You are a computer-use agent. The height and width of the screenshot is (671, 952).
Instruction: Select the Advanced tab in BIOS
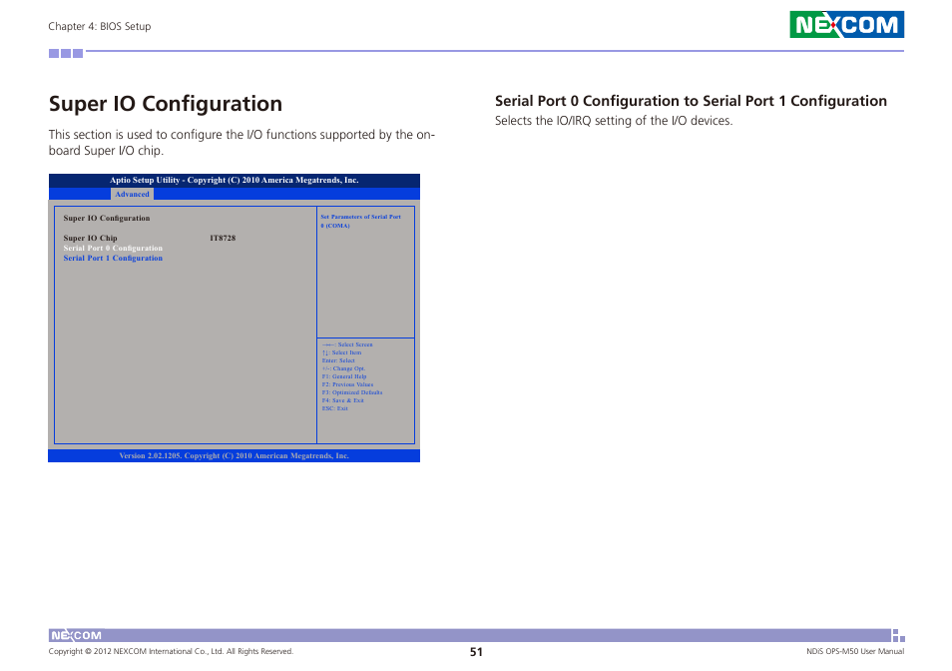tap(132, 195)
